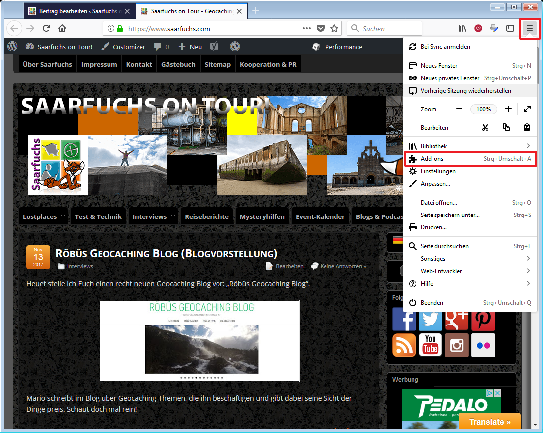Click the Translate » button
The height and width of the screenshot is (433, 543).
[x=490, y=422]
